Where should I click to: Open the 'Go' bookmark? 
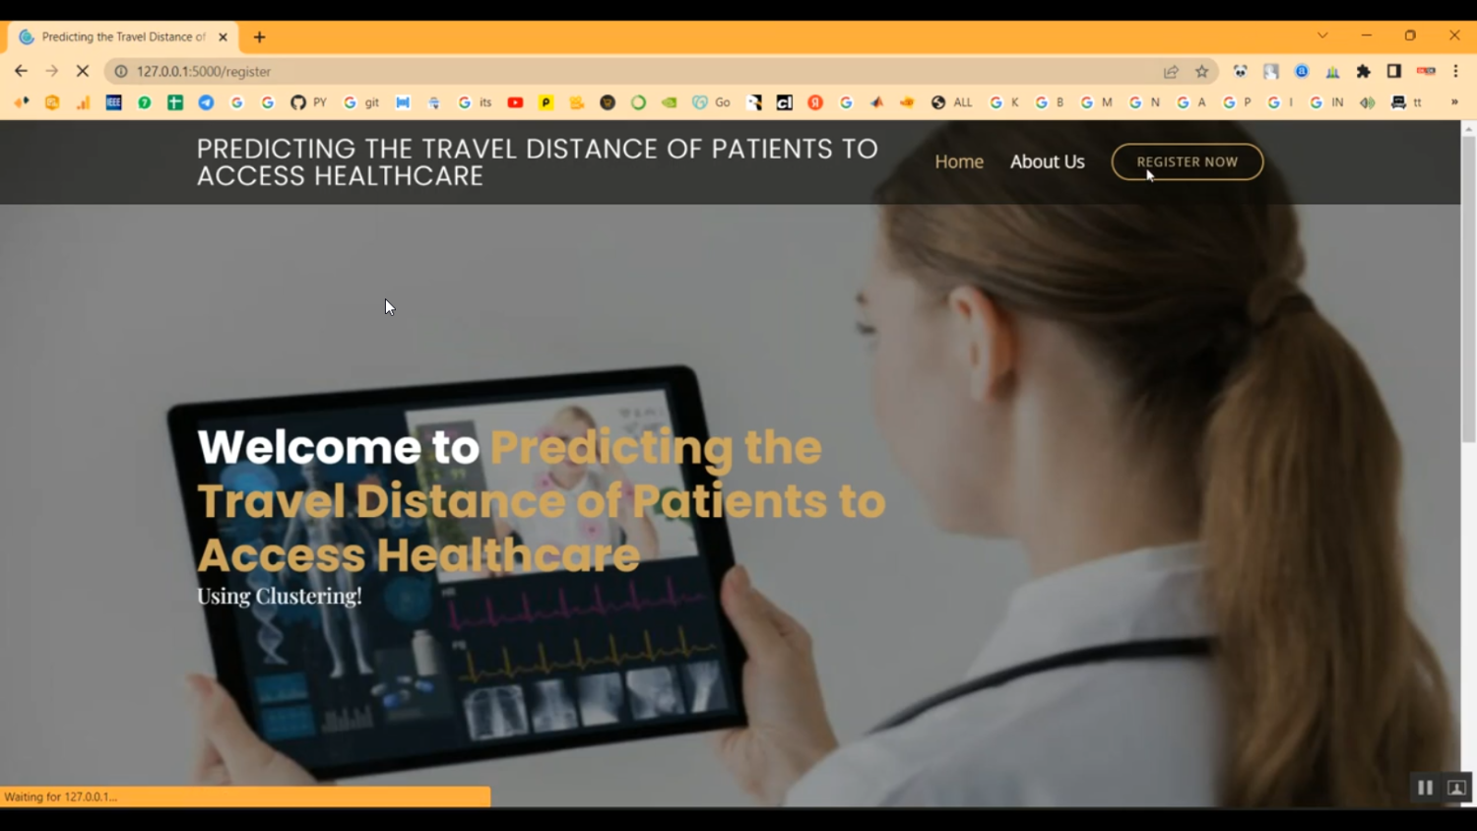712,102
